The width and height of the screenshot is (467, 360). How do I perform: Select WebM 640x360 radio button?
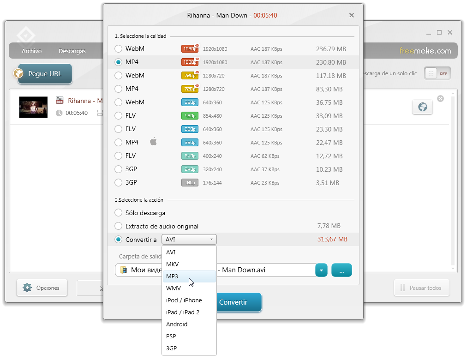pos(118,102)
